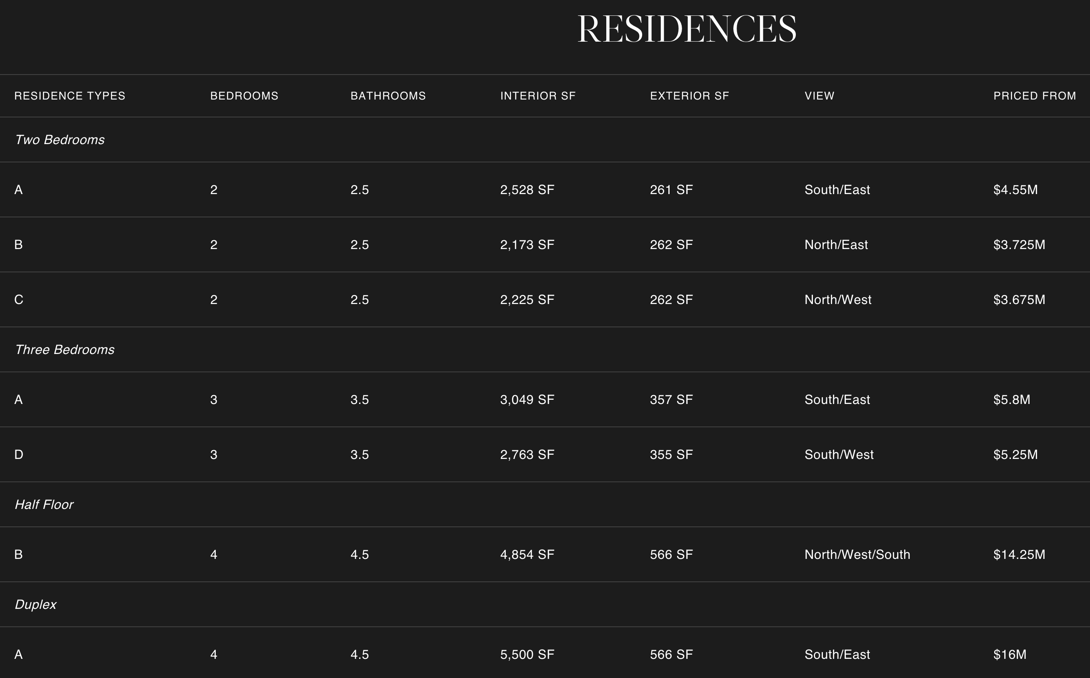The image size is (1090, 678).
Task: Click the $3.675M price for residence C
Action: tap(1019, 300)
